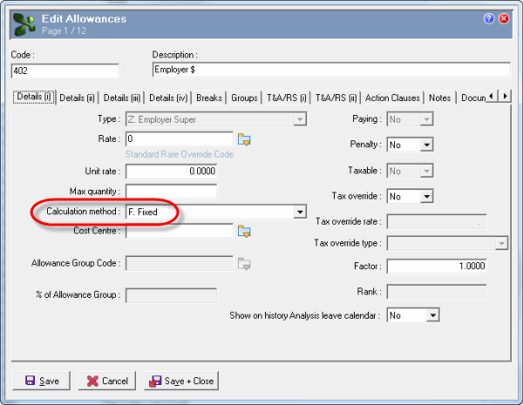Open the Breaks tab
Screen dimensions: 523x405
(x=210, y=98)
